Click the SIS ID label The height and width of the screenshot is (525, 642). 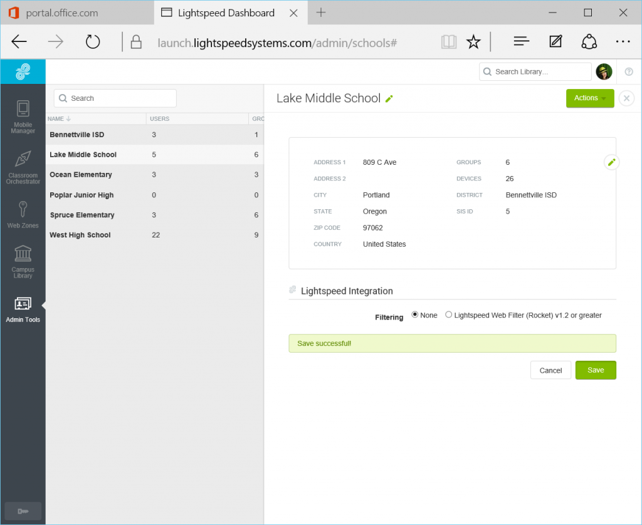tap(465, 211)
